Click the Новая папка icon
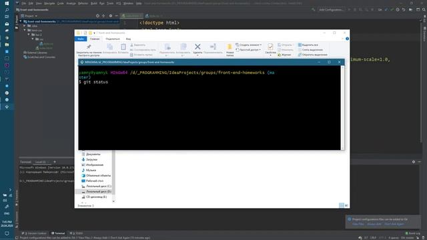427x240 pixels. point(230,47)
